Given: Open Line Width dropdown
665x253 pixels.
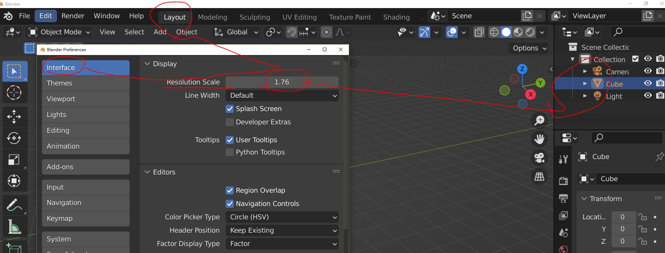Looking at the screenshot, I should tap(282, 95).
